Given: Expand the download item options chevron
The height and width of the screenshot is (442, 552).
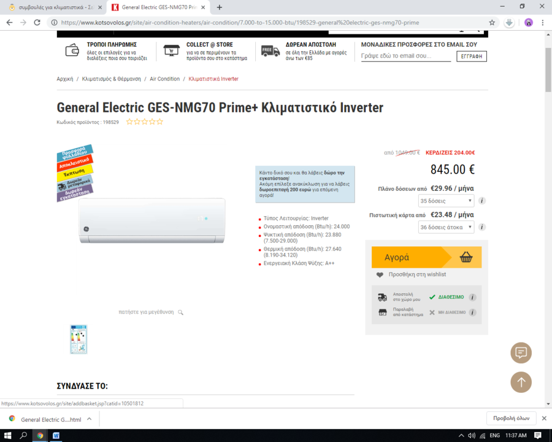Looking at the screenshot, I should (90, 419).
